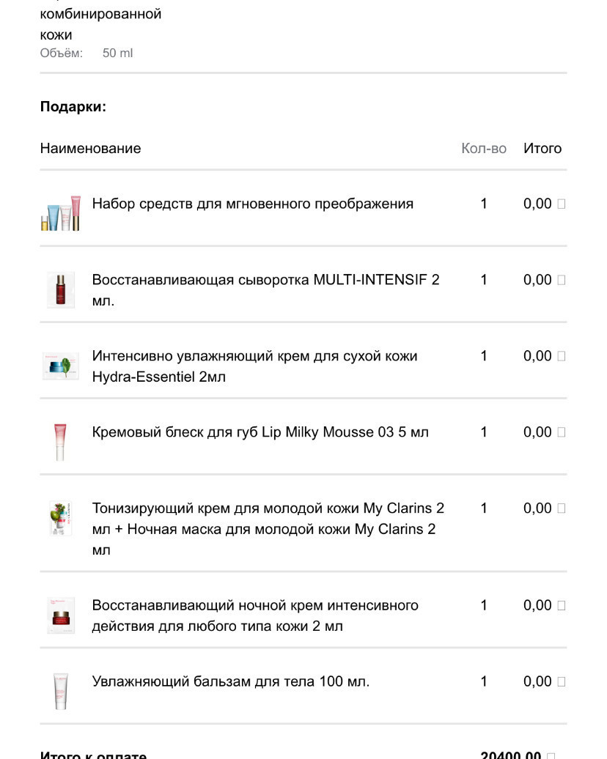Click the Кол-во column header
Image resolution: width=607 pixels, height=759 pixels.
tap(483, 148)
